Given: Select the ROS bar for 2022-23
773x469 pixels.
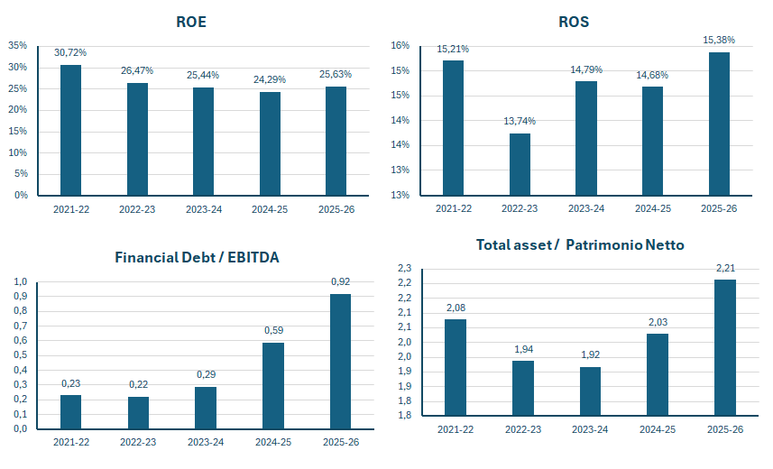Looking at the screenshot, I should pos(520,165).
